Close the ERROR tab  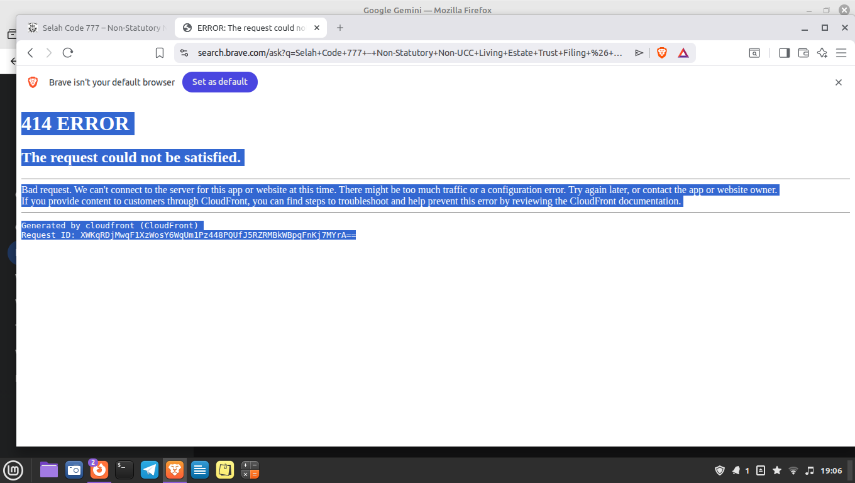[317, 28]
